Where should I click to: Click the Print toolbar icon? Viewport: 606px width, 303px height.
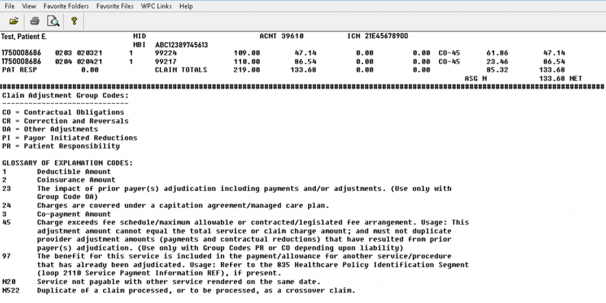(x=35, y=21)
